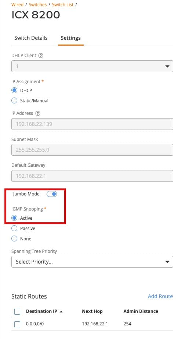Open the Switches breadcrumb link
This screenshot has height=339, width=192.
coord(38,4)
